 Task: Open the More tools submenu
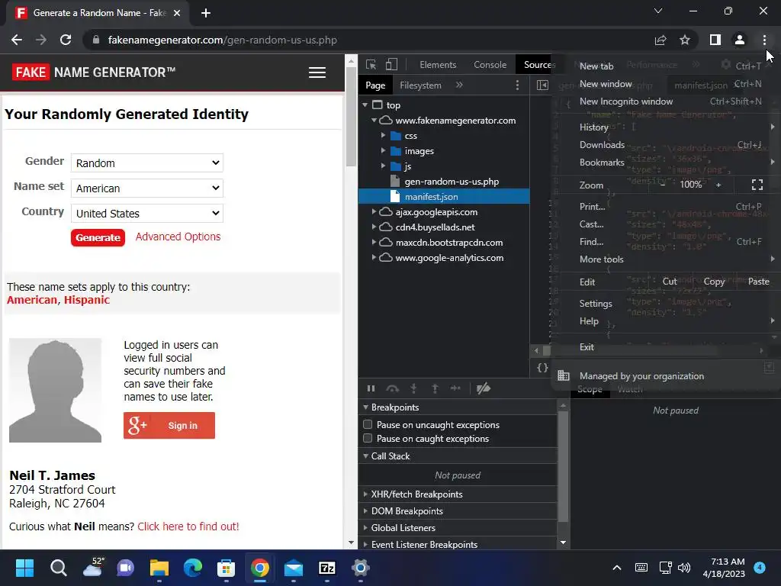[x=665, y=259]
